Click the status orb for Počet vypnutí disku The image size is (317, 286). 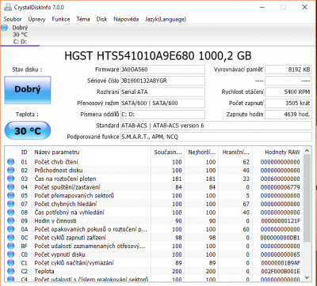click(x=11, y=254)
